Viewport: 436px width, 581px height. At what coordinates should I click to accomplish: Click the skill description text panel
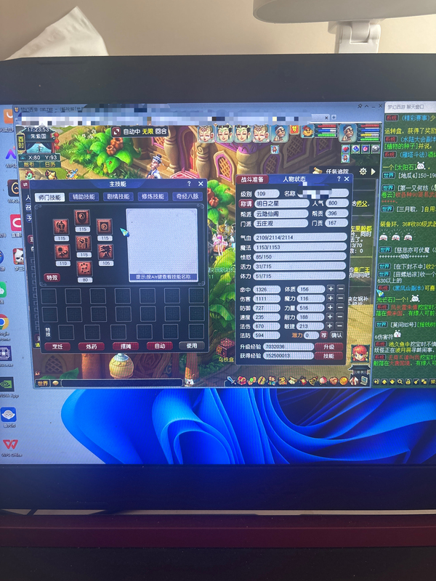[161, 245]
